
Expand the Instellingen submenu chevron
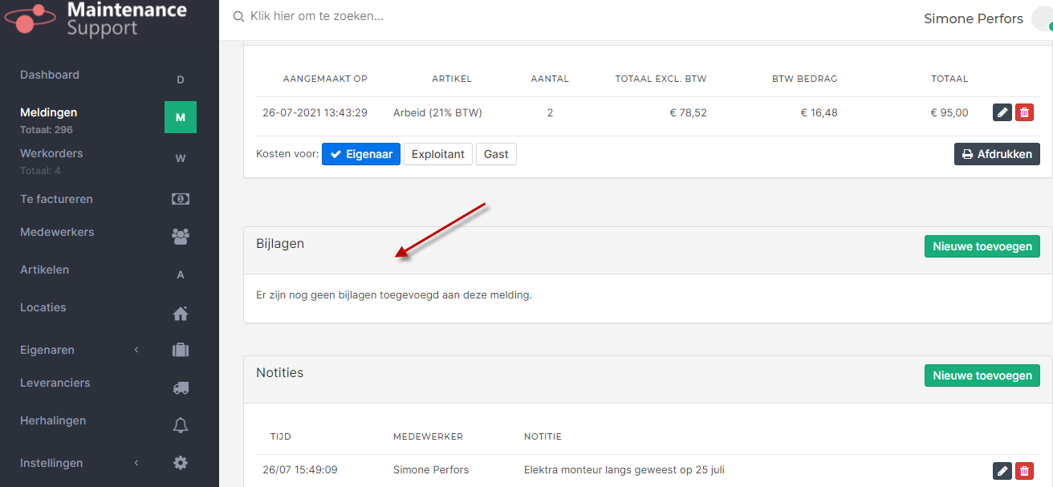coord(136,463)
